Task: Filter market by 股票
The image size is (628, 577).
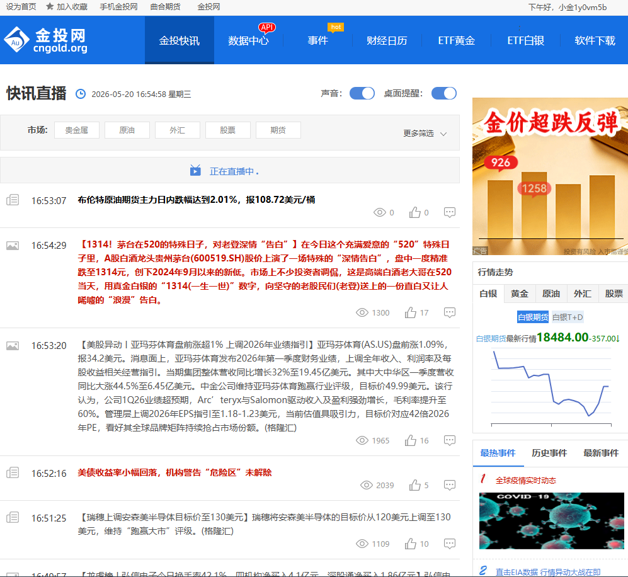Action: pyautogui.click(x=228, y=130)
